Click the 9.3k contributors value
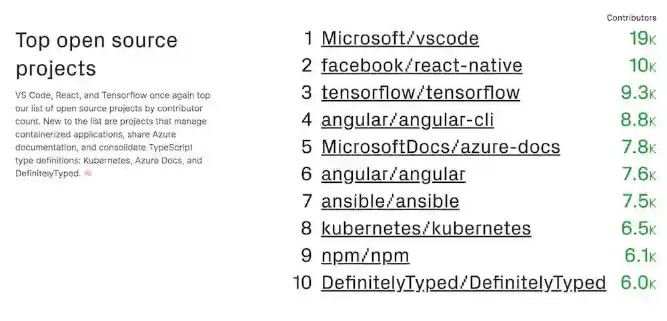The height and width of the screenshot is (321, 667). tap(638, 93)
